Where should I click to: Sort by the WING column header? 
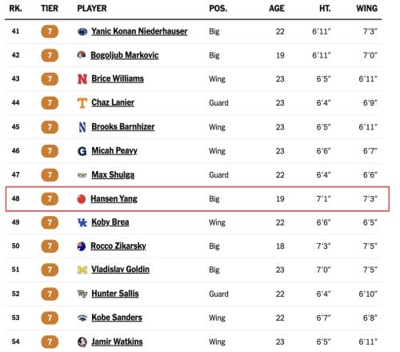(366, 8)
